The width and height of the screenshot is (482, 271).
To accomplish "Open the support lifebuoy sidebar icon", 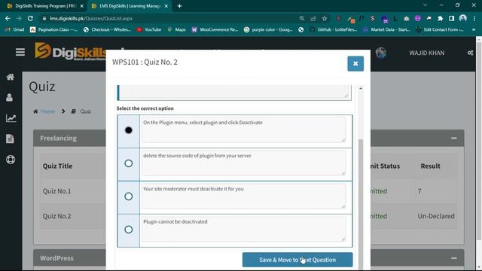I will tap(11, 160).
